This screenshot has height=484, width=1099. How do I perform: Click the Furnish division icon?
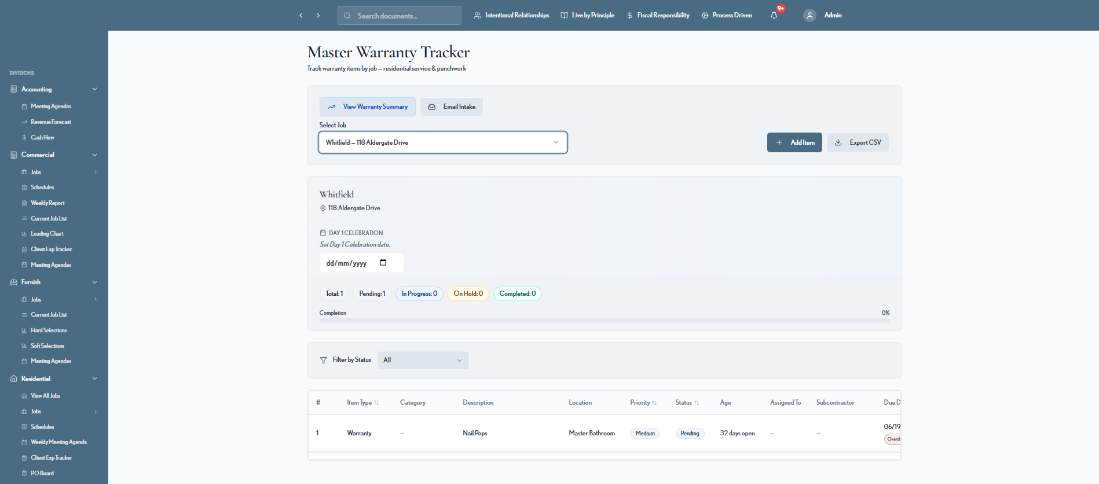pyautogui.click(x=14, y=282)
